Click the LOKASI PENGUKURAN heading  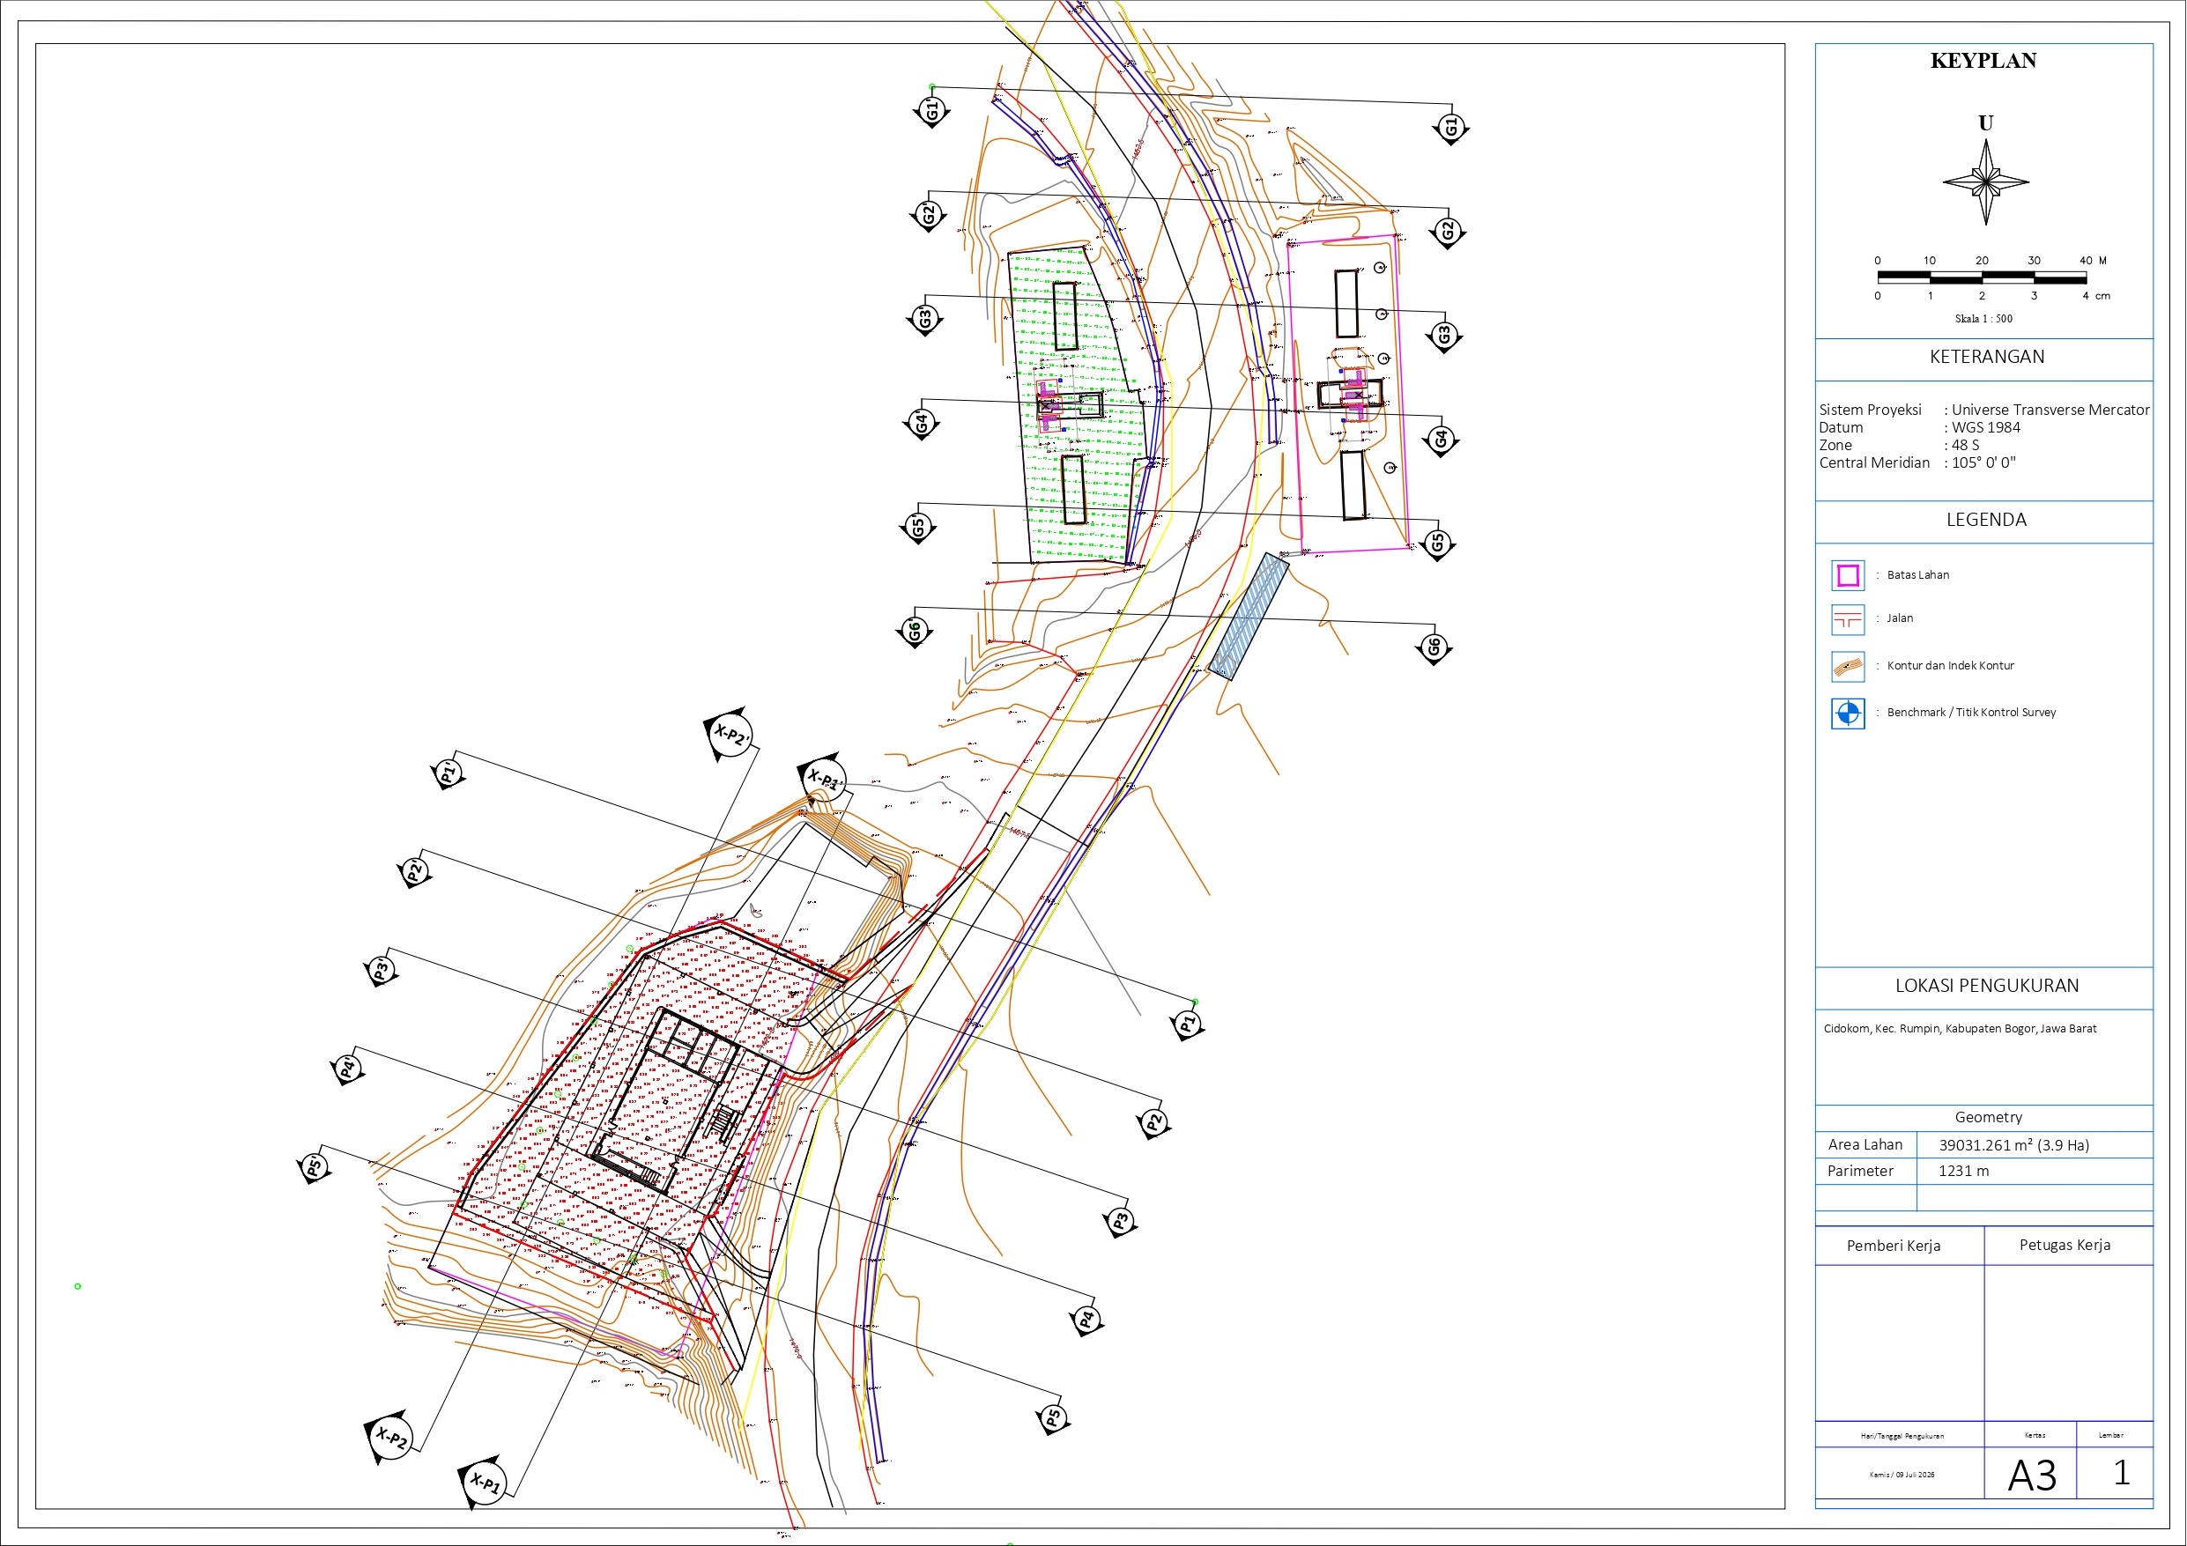click(x=1987, y=986)
